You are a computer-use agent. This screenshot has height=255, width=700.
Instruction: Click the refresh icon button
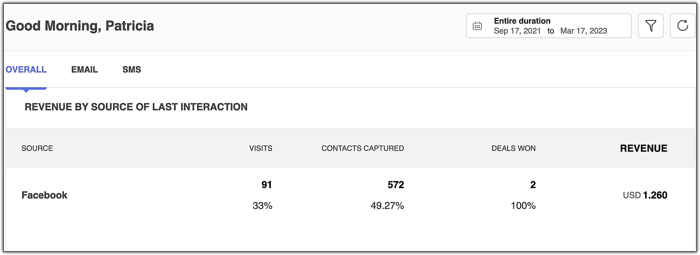[682, 26]
